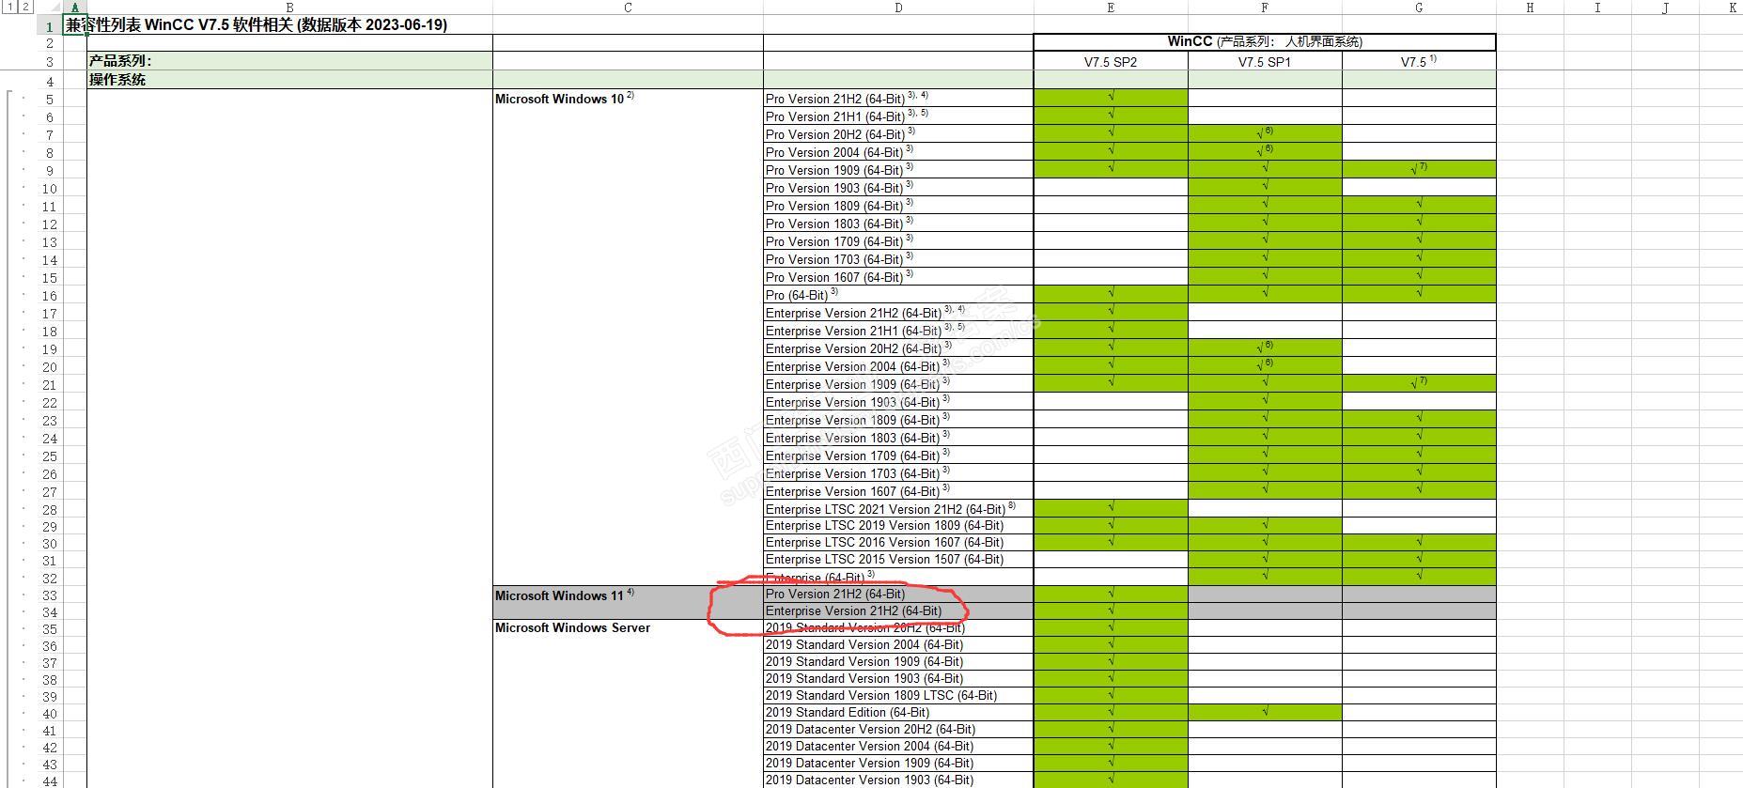
Task: Click the 'Enterprise Version 2004 (64-Bit)' cell
Action: point(898,366)
